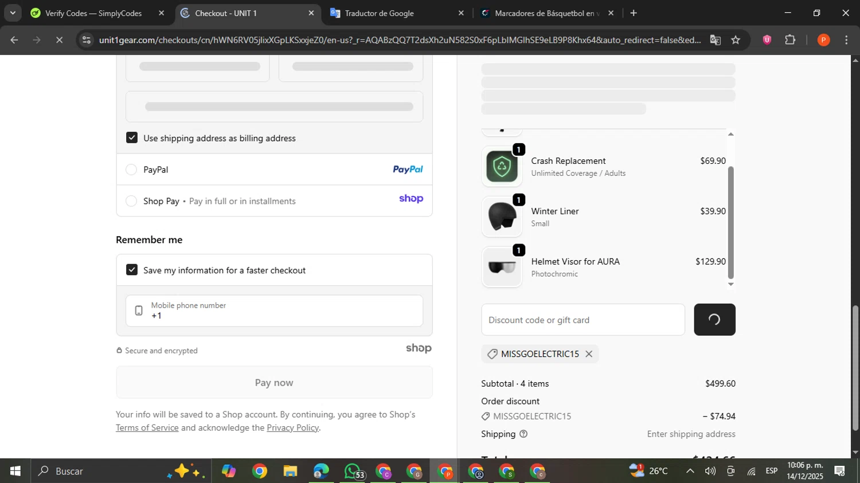
Task: Click the Discount code or gift card field
Action: click(583, 320)
